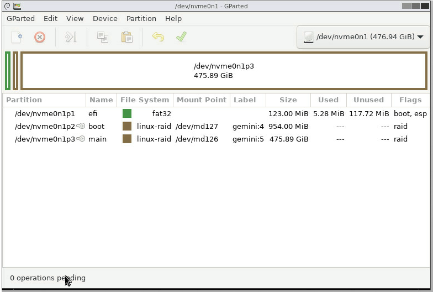Click the label 'gemini:5'
Viewport: 433px width, 292px height.
click(x=248, y=139)
